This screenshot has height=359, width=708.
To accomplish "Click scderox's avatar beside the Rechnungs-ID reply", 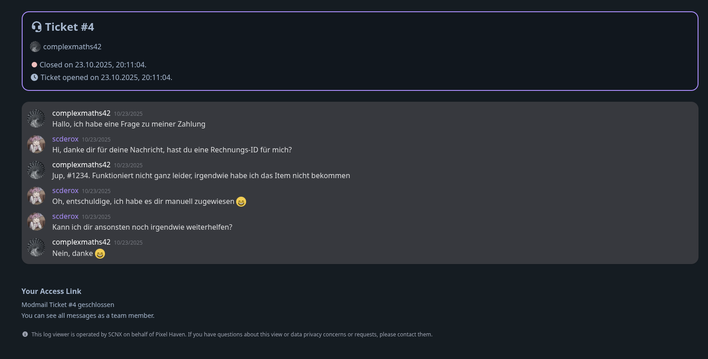I will (x=36, y=144).
